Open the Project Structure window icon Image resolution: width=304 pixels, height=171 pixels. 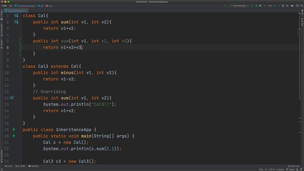tap(297, 6)
